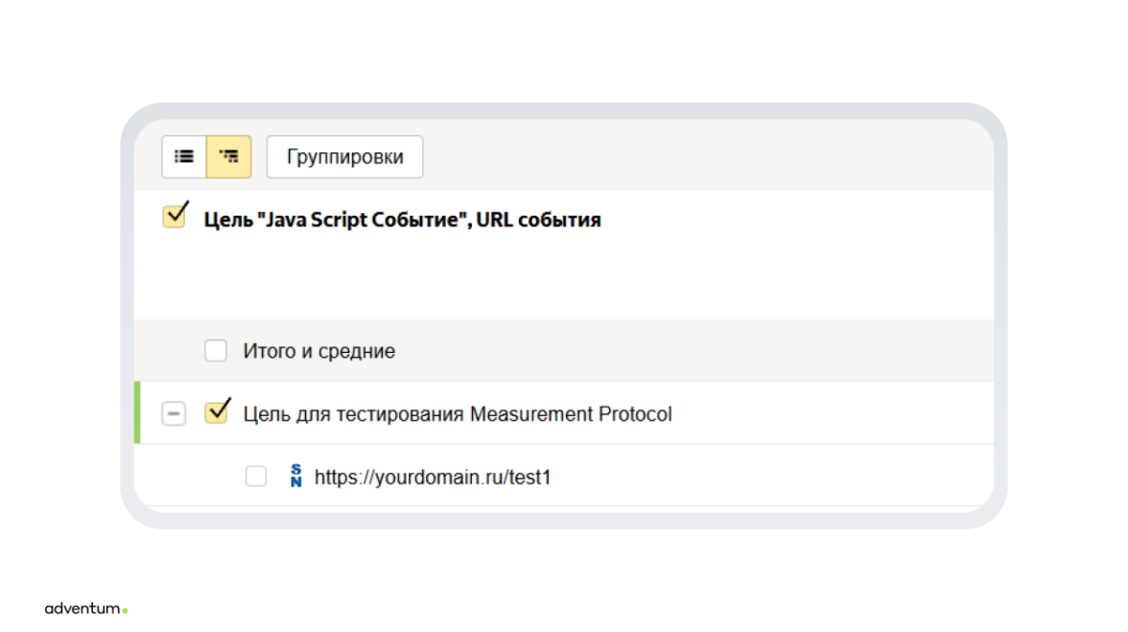Click the "Итого и средние" row label

pos(318,351)
